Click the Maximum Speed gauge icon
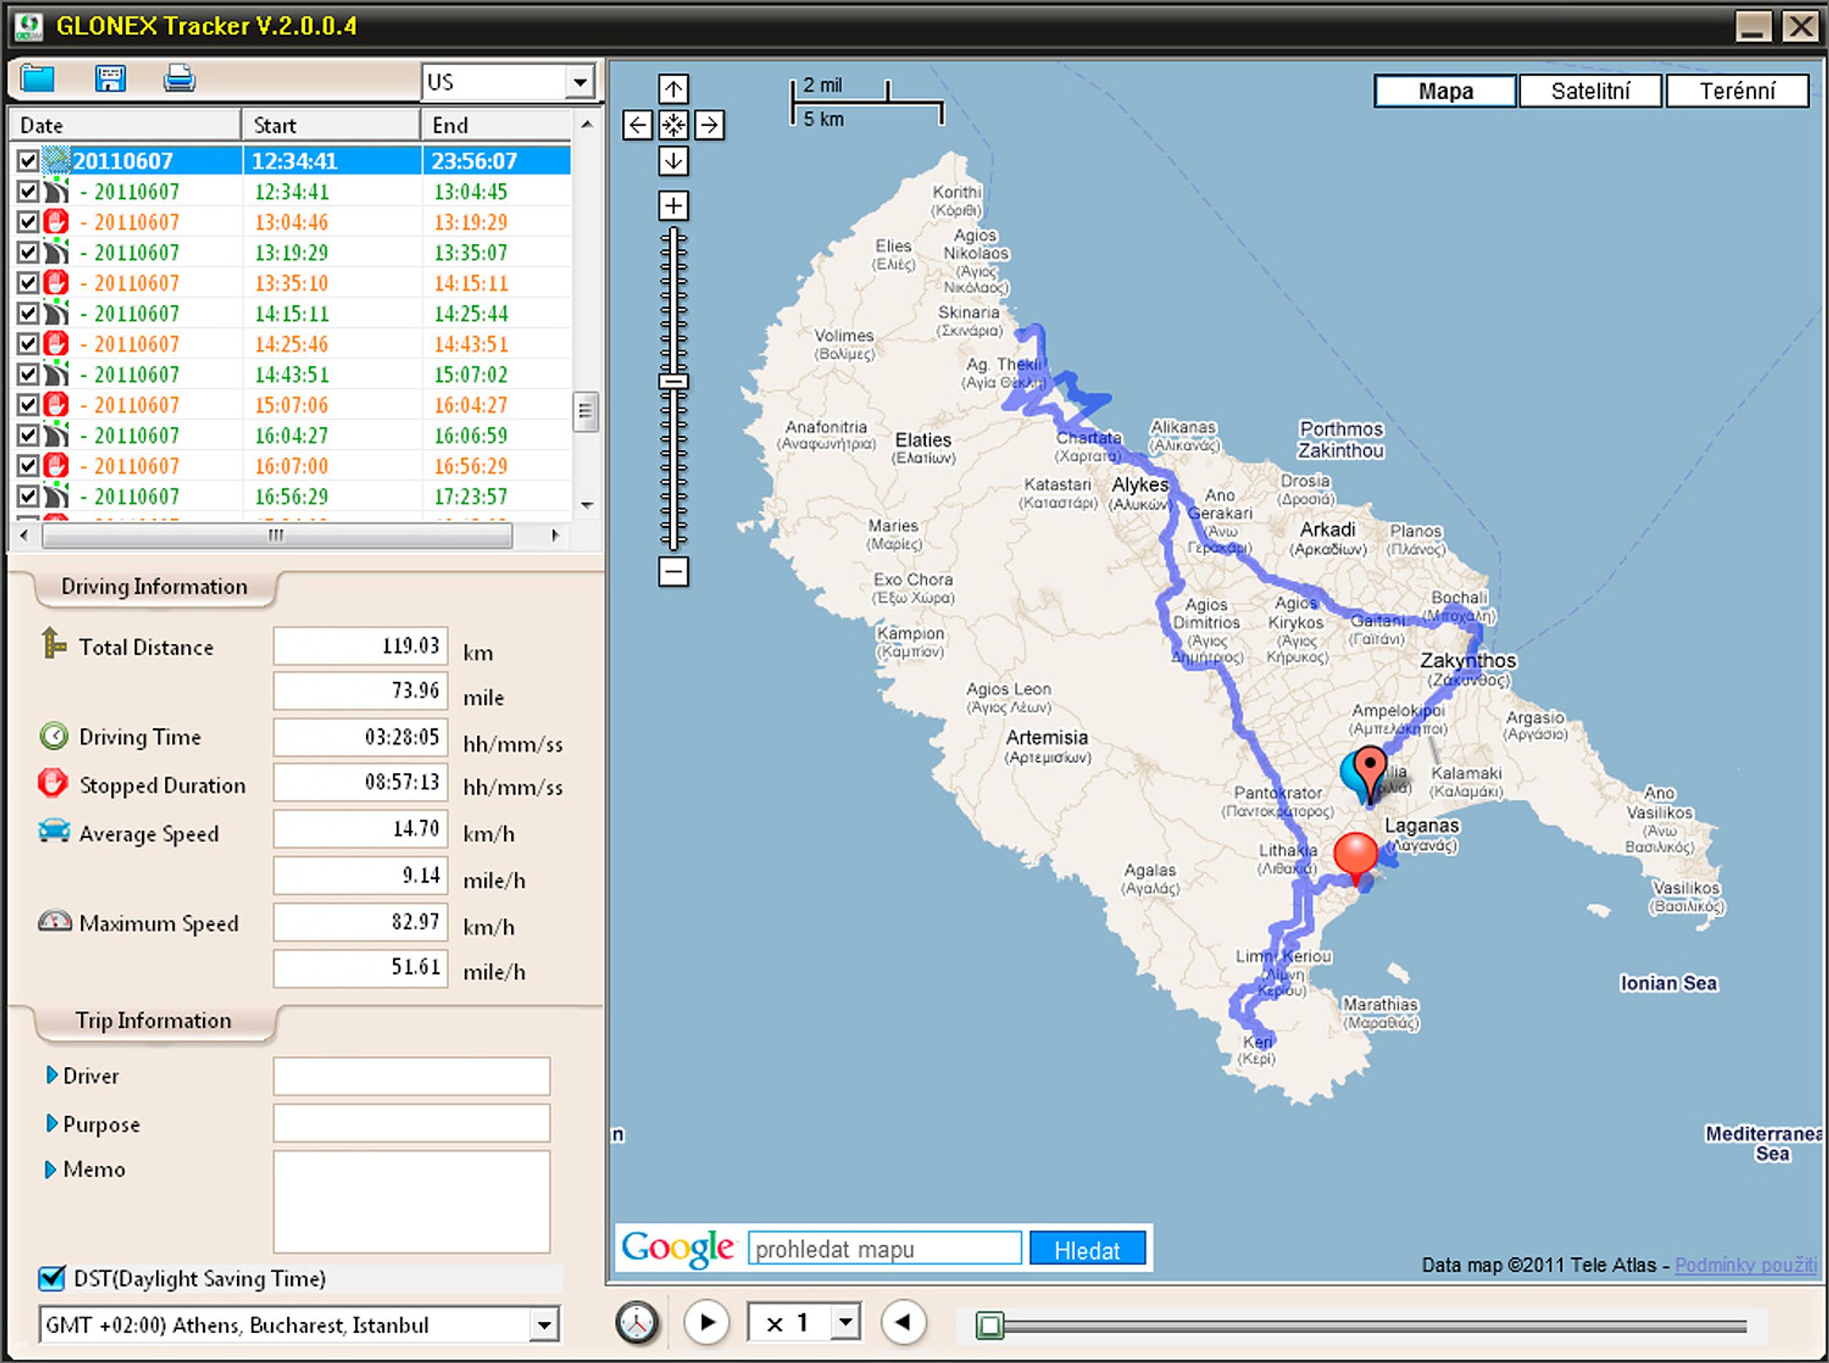 (x=55, y=921)
